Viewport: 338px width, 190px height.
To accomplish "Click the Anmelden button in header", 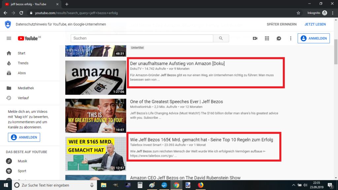I will (x=314, y=38).
